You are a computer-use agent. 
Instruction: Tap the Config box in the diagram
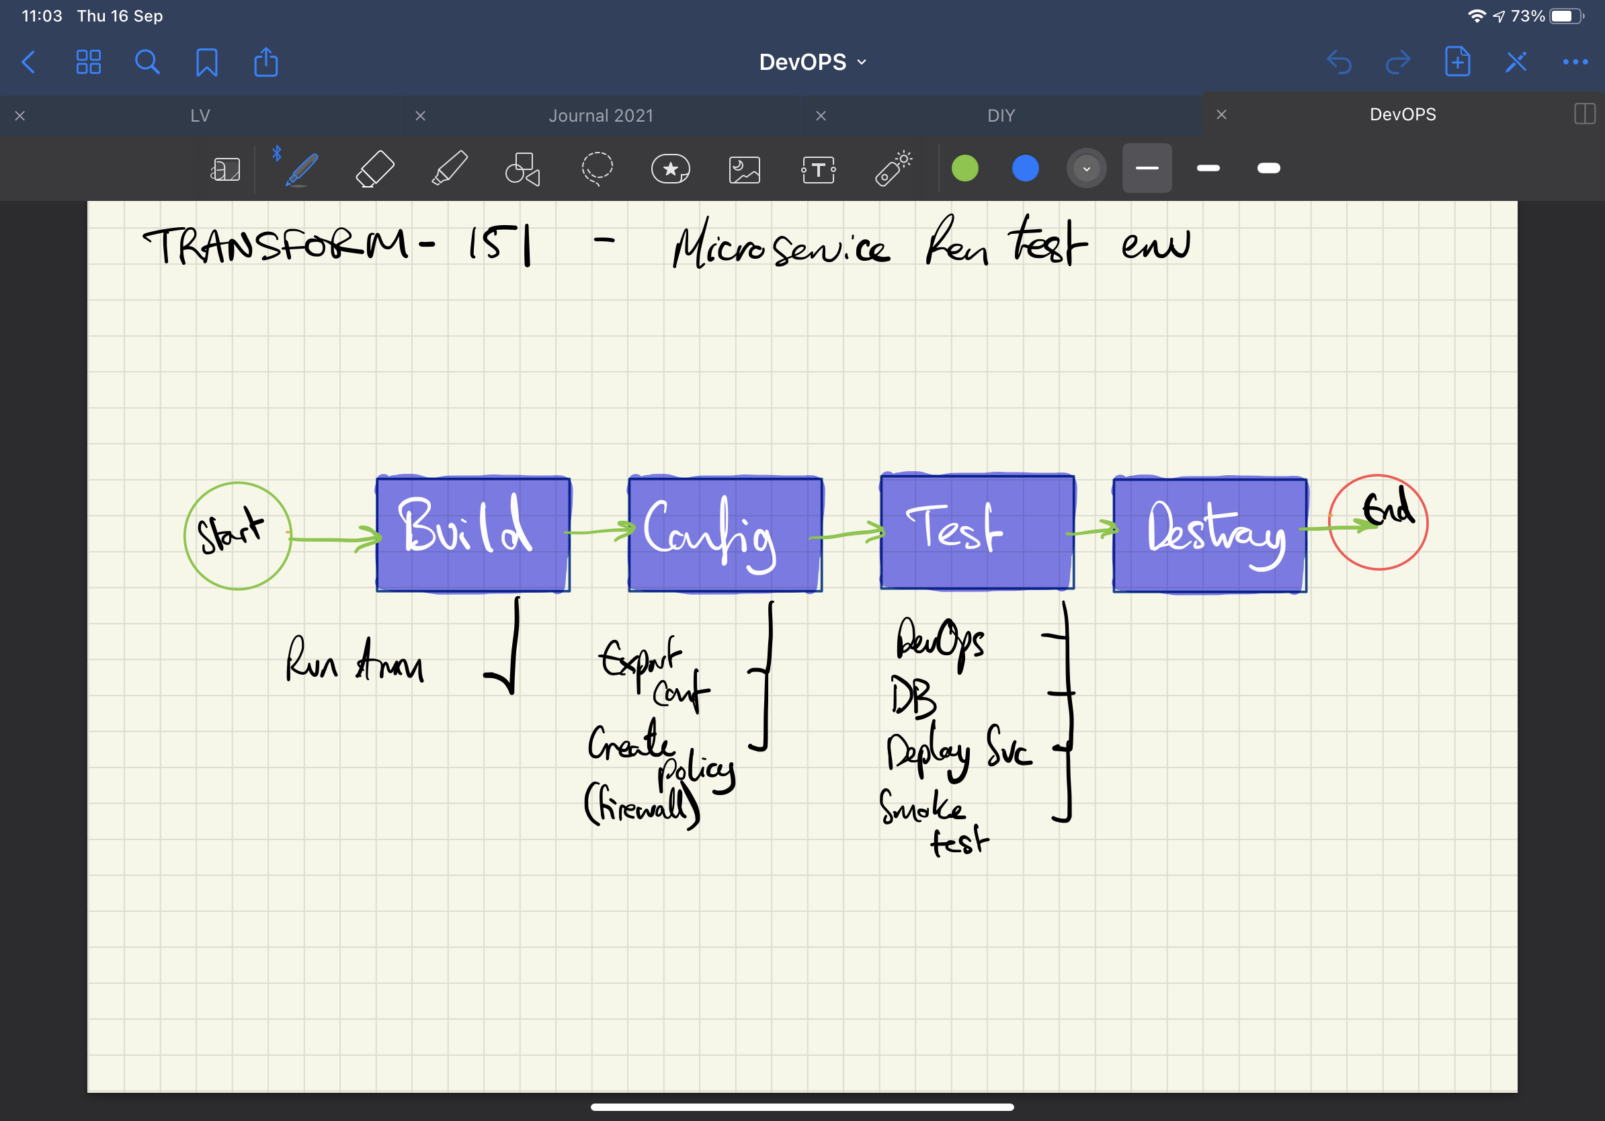coord(726,534)
